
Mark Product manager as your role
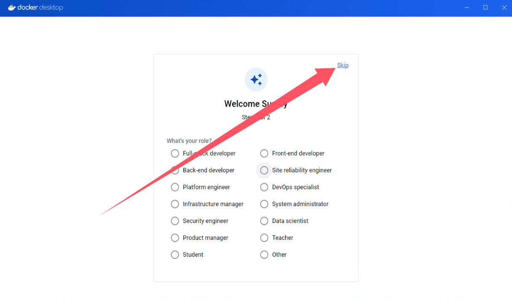click(x=175, y=238)
